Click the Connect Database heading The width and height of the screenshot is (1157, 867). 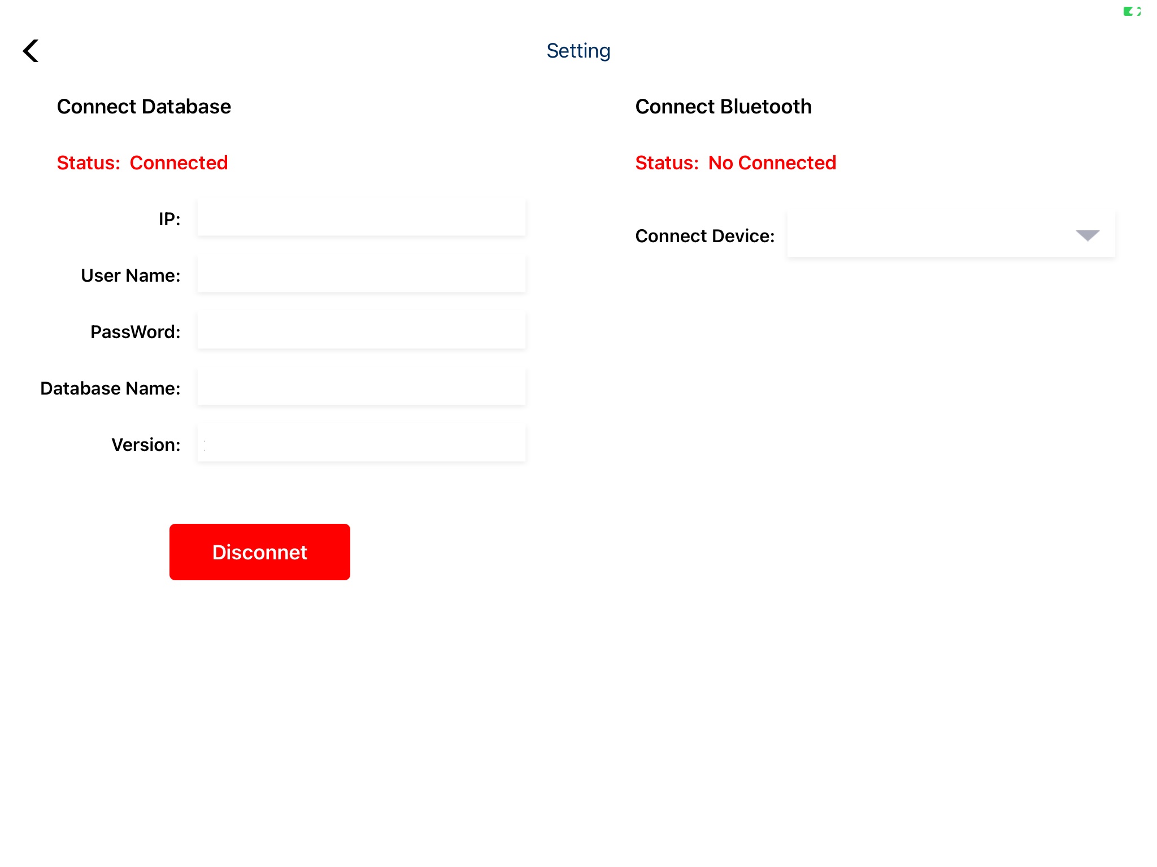(144, 106)
